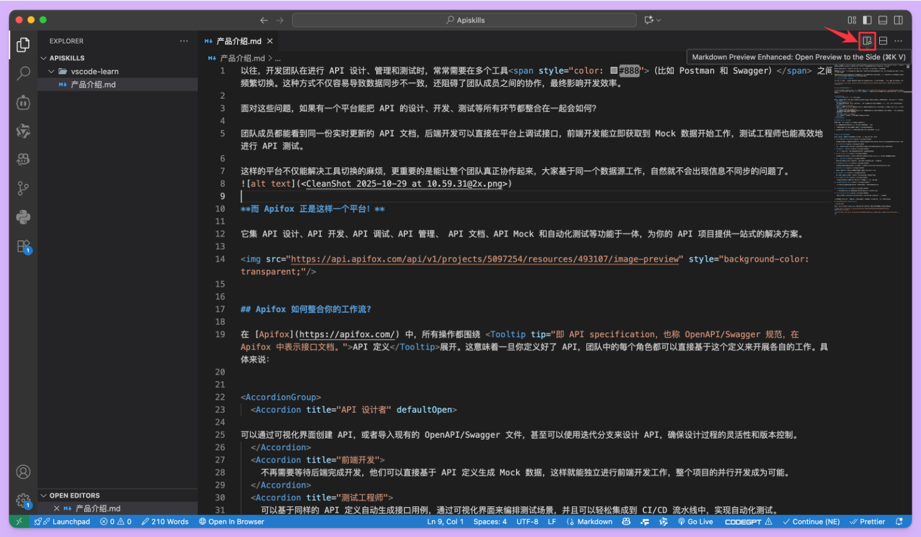Toggle the bottom panel layout button
921x537 pixels.
(883, 20)
